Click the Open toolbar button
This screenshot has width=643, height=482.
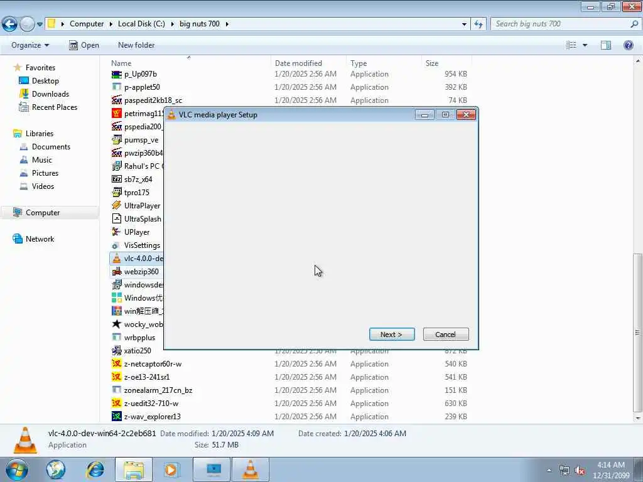pyautogui.click(x=84, y=45)
